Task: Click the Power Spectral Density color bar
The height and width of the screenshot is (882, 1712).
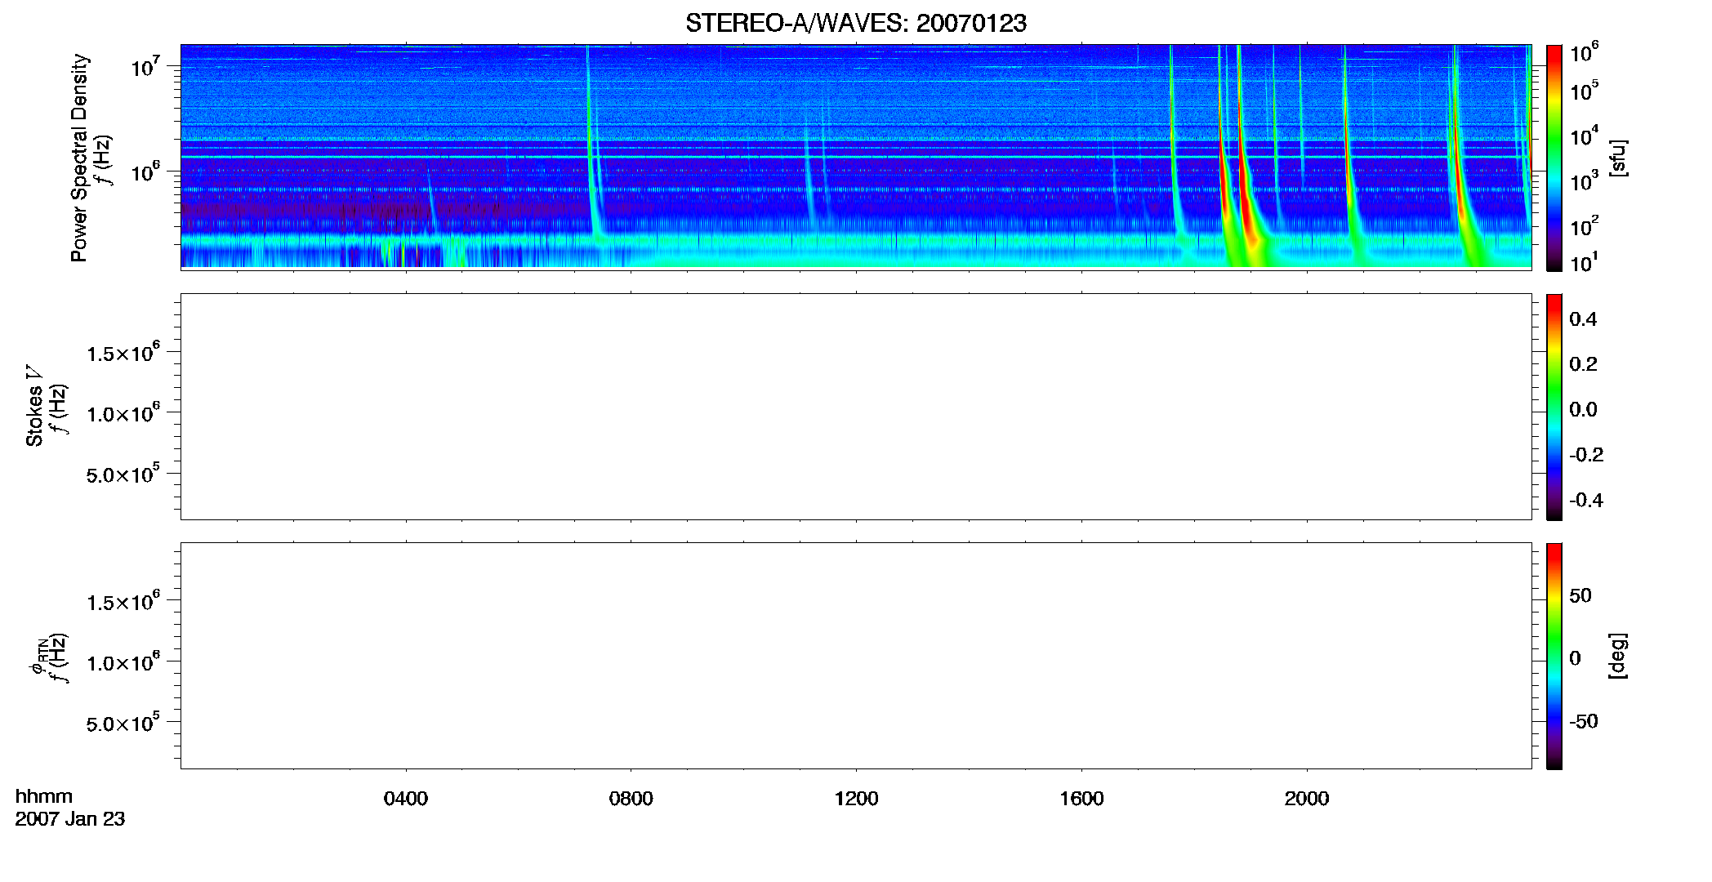Action: [x=1554, y=158]
